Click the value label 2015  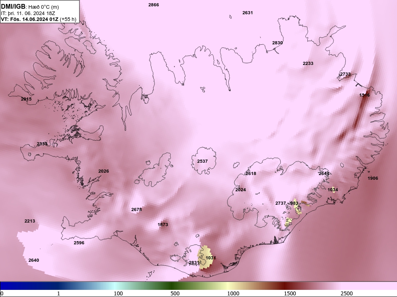pos(26,99)
